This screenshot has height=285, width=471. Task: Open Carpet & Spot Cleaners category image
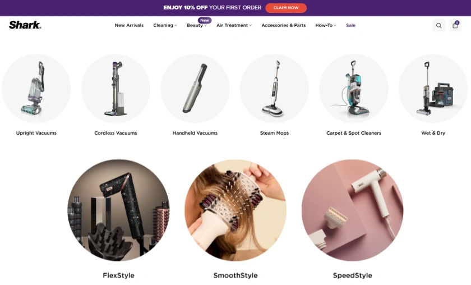coord(354,89)
